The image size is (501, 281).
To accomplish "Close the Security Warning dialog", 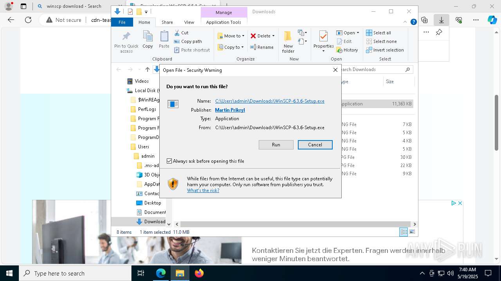I will (x=335, y=70).
